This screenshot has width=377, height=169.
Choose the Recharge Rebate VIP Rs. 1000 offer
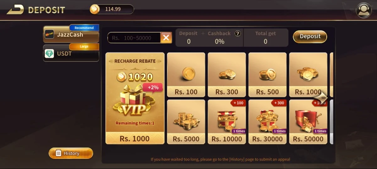click(135, 98)
